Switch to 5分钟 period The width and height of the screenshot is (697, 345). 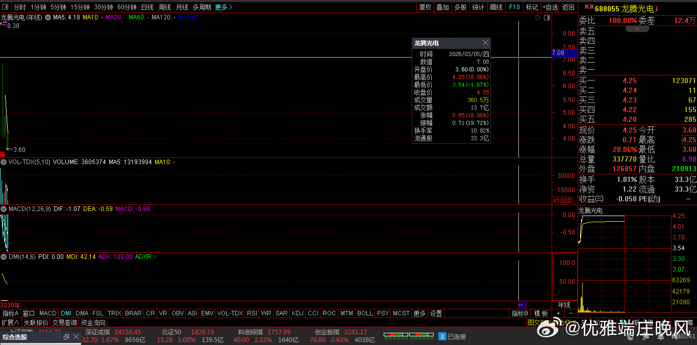pyautogui.click(x=59, y=7)
